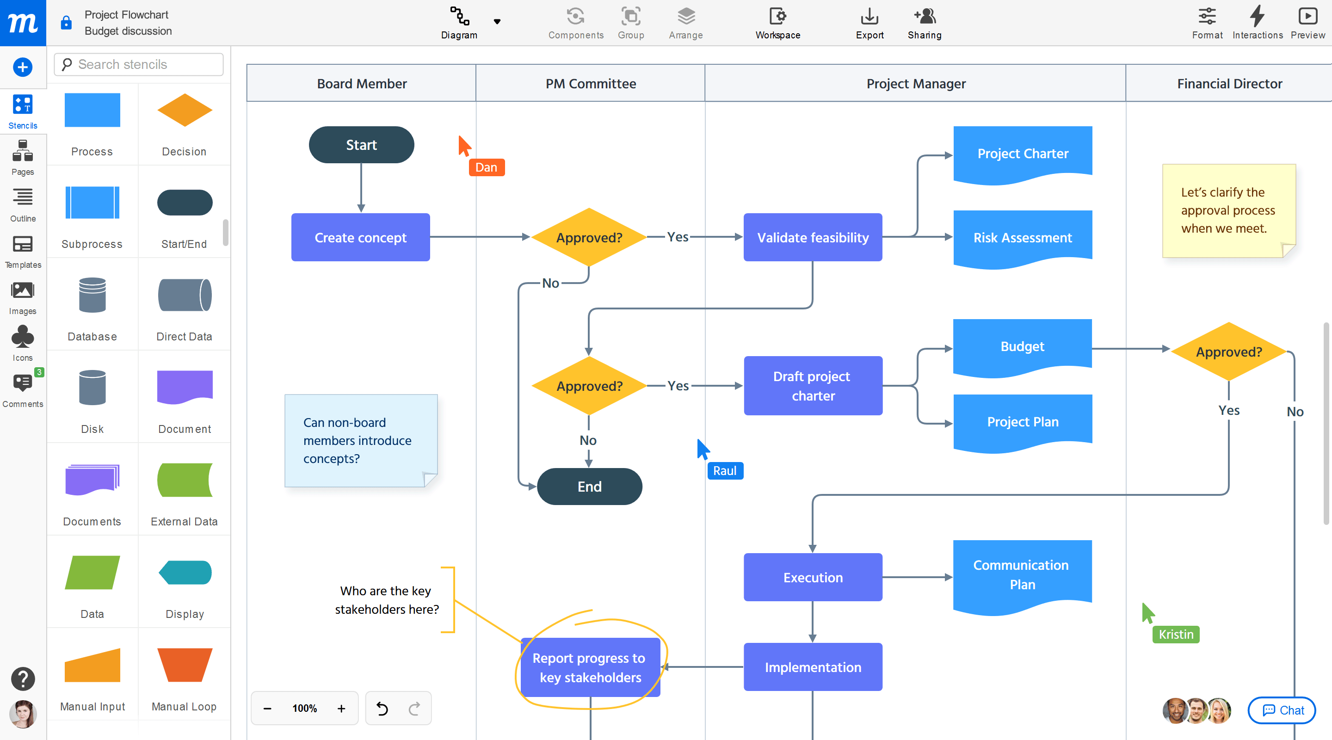Image resolution: width=1332 pixels, height=740 pixels.
Task: Undo the last action
Action: point(382,708)
